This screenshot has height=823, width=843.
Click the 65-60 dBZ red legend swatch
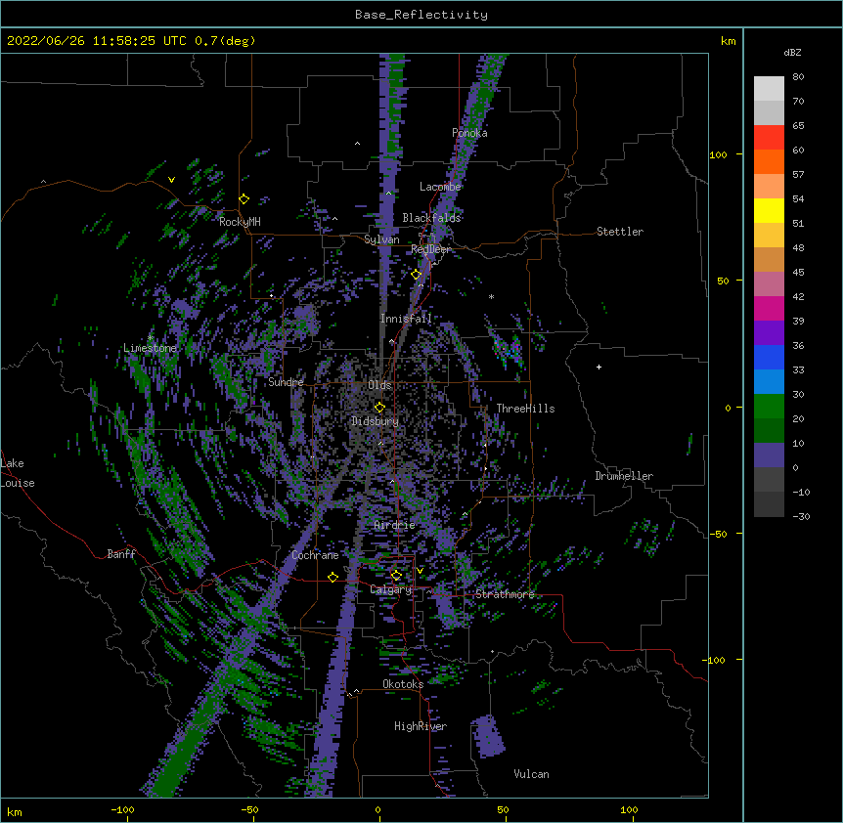pos(769,138)
